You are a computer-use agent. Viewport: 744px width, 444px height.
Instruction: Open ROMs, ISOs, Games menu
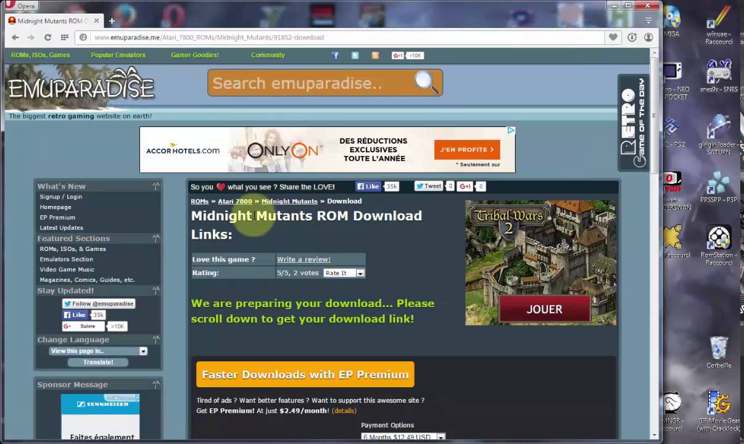40,55
